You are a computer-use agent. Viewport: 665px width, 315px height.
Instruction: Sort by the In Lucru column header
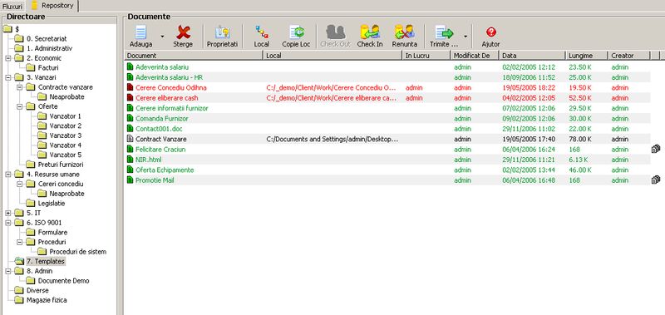coord(426,56)
